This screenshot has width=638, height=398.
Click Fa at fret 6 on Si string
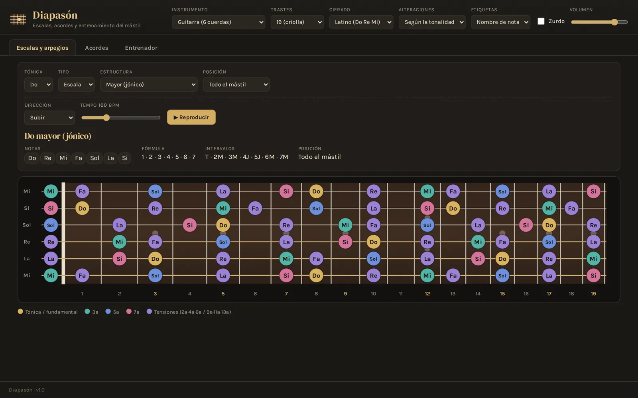pos(255,208)
